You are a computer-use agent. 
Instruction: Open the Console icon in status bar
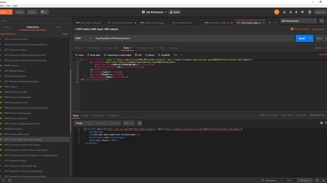tap(10, 180)
